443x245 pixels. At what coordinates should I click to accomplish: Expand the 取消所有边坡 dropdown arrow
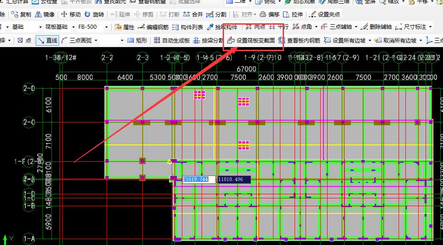click(x=421, y=41)
